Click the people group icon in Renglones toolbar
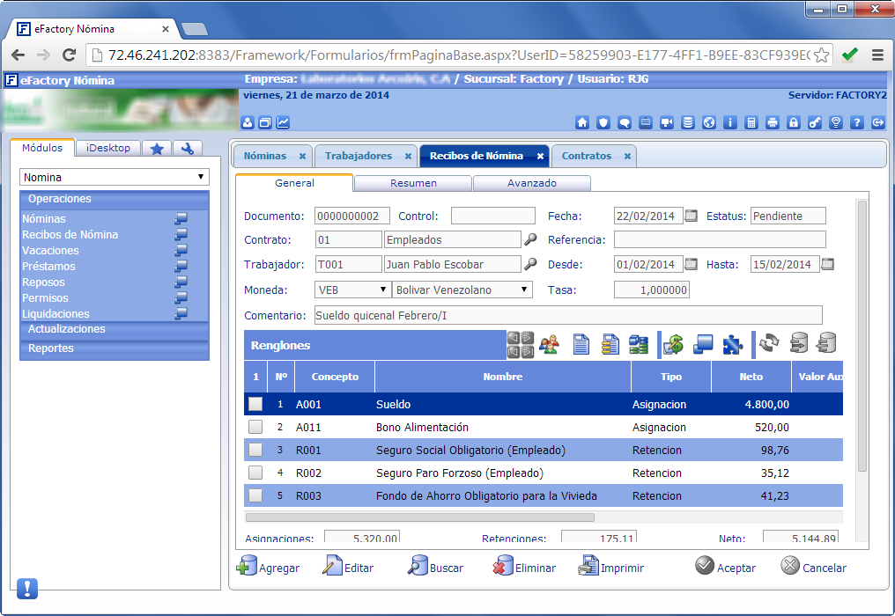895x616 pixels. [549, 344]
